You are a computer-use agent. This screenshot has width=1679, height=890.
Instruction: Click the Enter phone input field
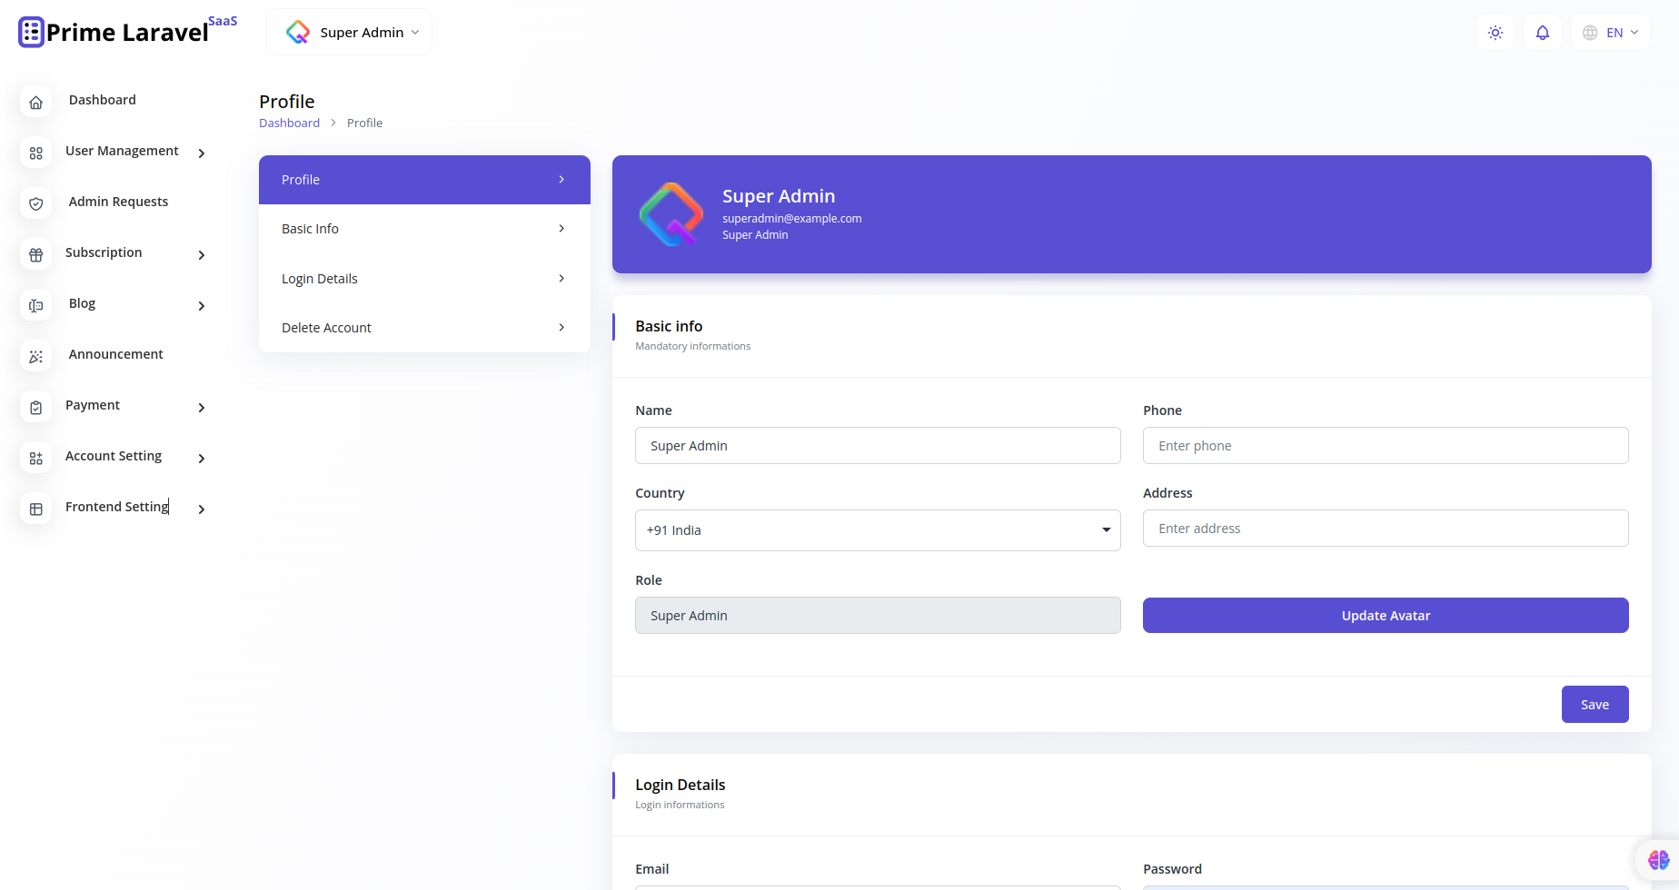[x=1385, y=445]
